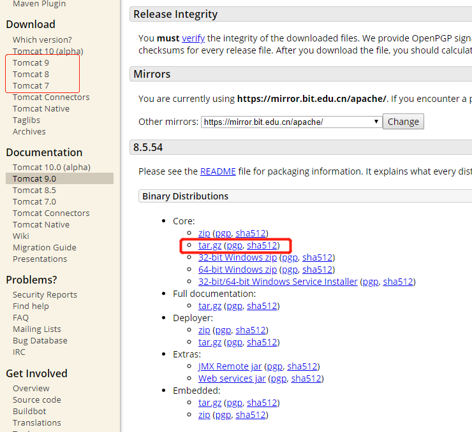
Task: Download Core tar.gz distribution
Action: 210,245
